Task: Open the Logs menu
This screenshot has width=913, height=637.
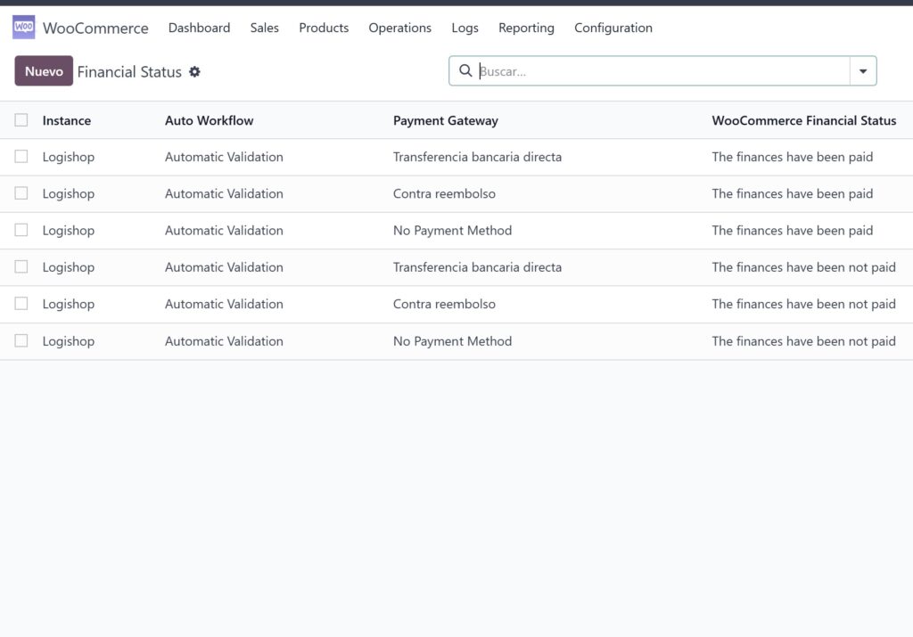Action: pos(465,28)
